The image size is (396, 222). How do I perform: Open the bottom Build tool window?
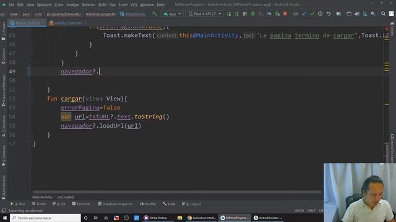(169, 204)
